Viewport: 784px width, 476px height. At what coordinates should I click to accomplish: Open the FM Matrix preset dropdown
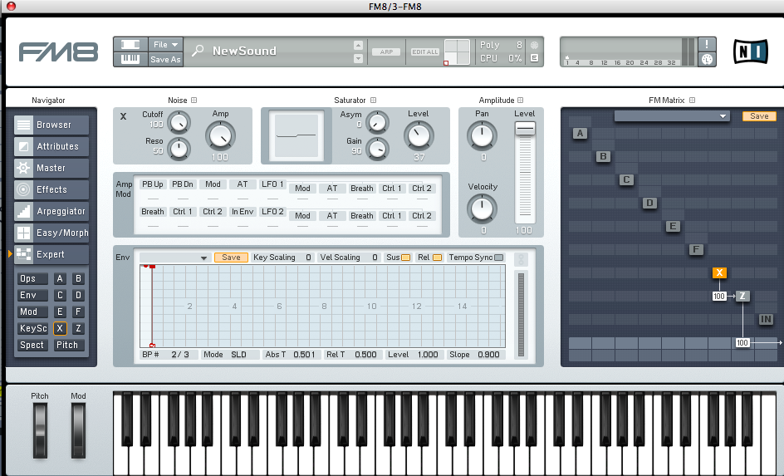[x=672, y=116]
